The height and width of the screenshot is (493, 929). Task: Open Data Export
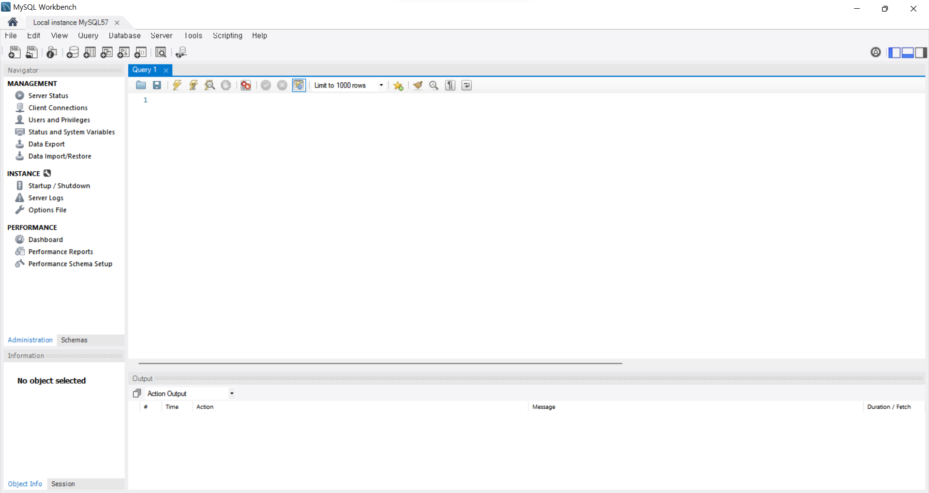(x=46, y=144)
